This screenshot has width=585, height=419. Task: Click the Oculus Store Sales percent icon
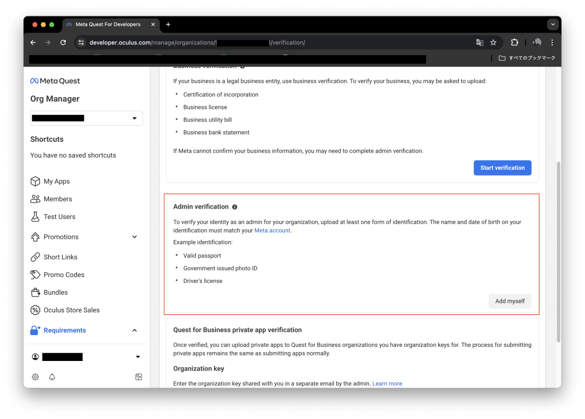35,310
